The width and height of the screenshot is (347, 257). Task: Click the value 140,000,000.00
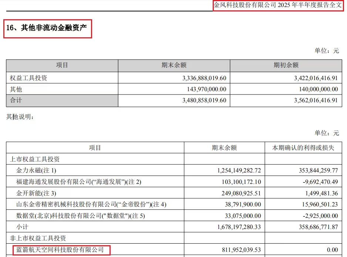(x=319, y=89)
